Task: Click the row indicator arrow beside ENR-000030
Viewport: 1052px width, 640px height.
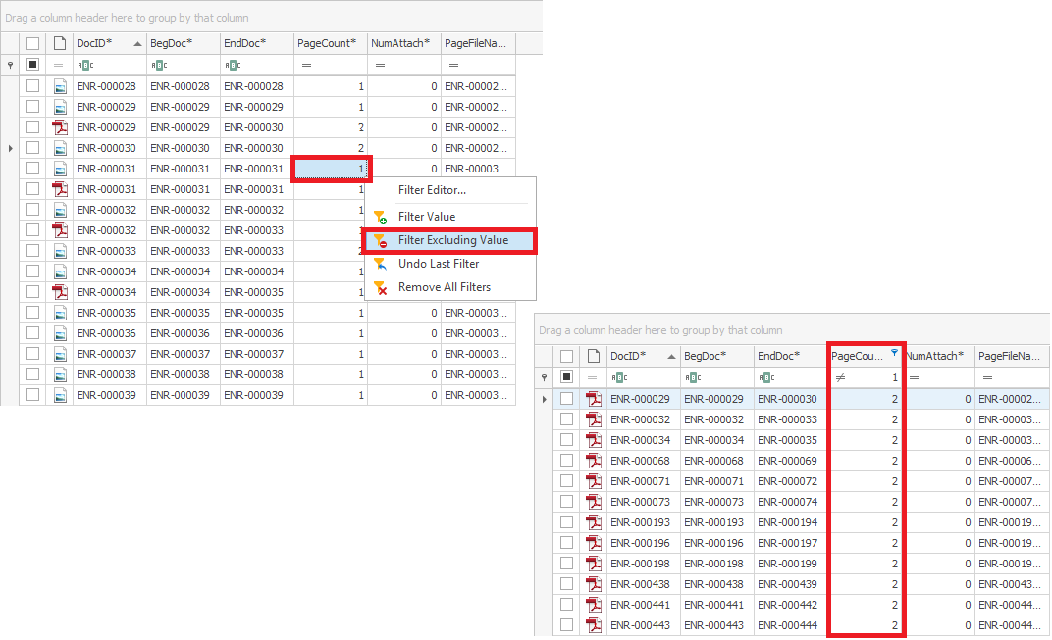Action: click(10, 148)
